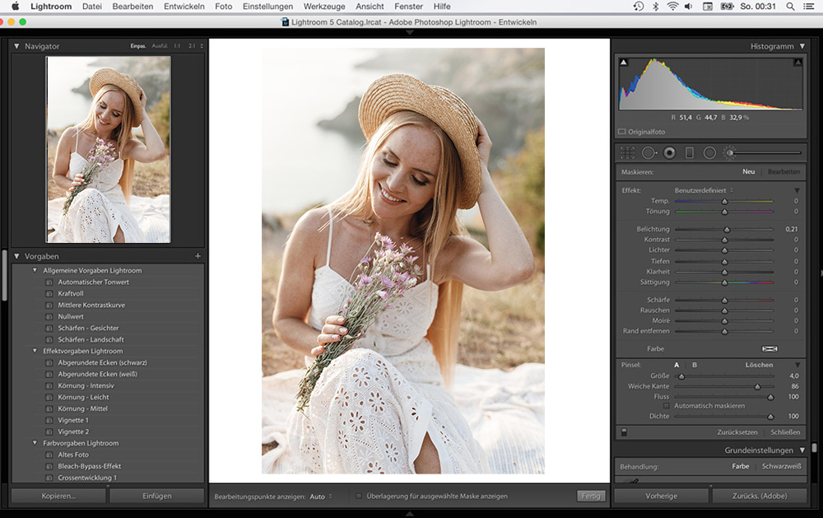Enable Automatisch maskieren checkbox
823x518 pixels.
(x=666, y=406)
